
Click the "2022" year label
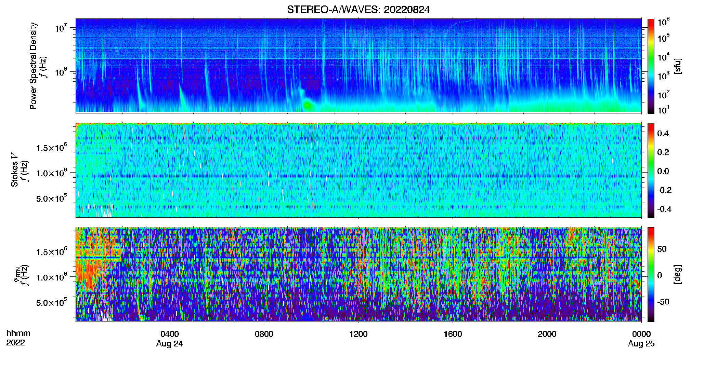[15, 343]
